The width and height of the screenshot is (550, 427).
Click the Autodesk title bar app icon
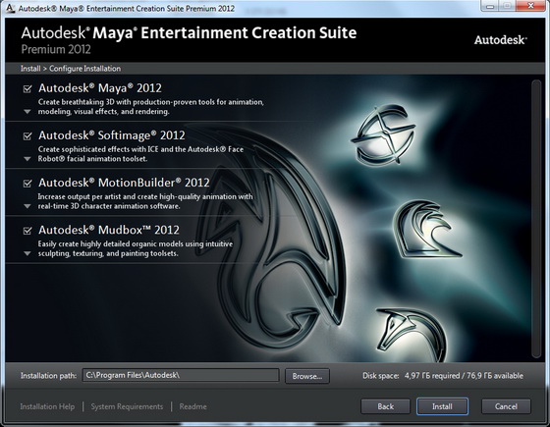coord(10,8)
